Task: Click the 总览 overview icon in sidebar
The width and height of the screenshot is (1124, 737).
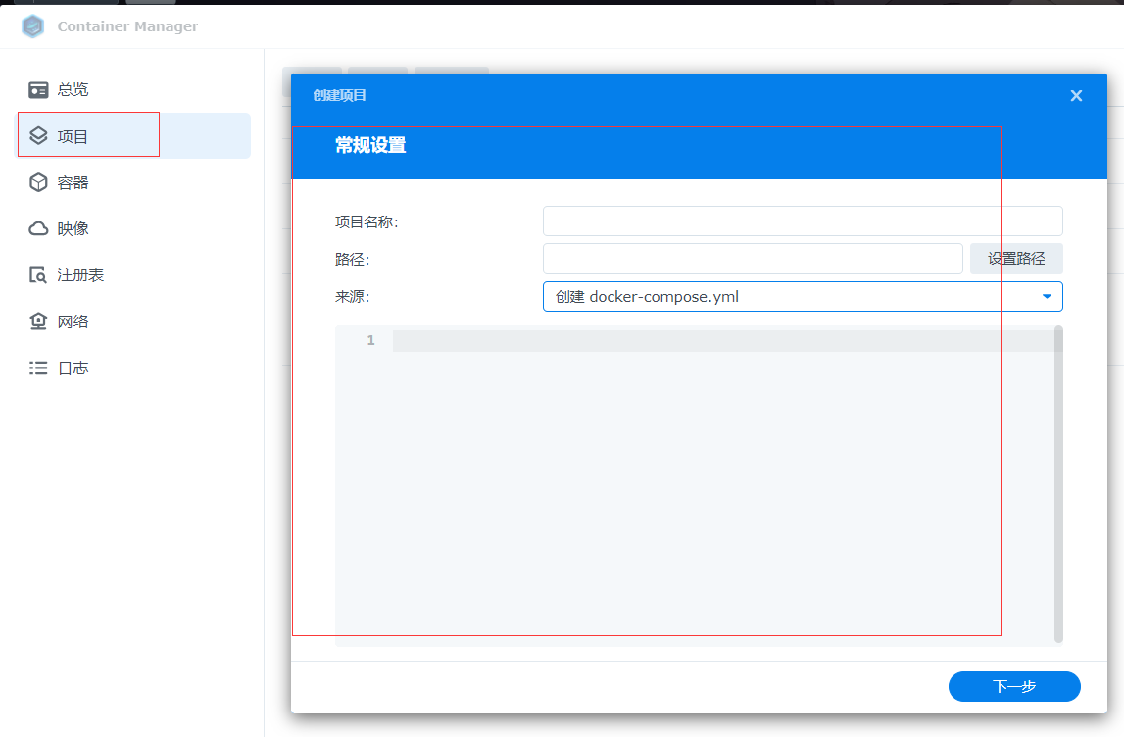Action: coord(38,89)
